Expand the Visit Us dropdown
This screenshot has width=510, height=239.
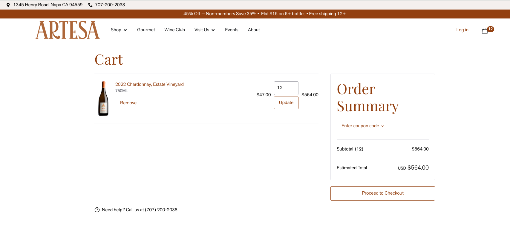(x=204, y=30)
